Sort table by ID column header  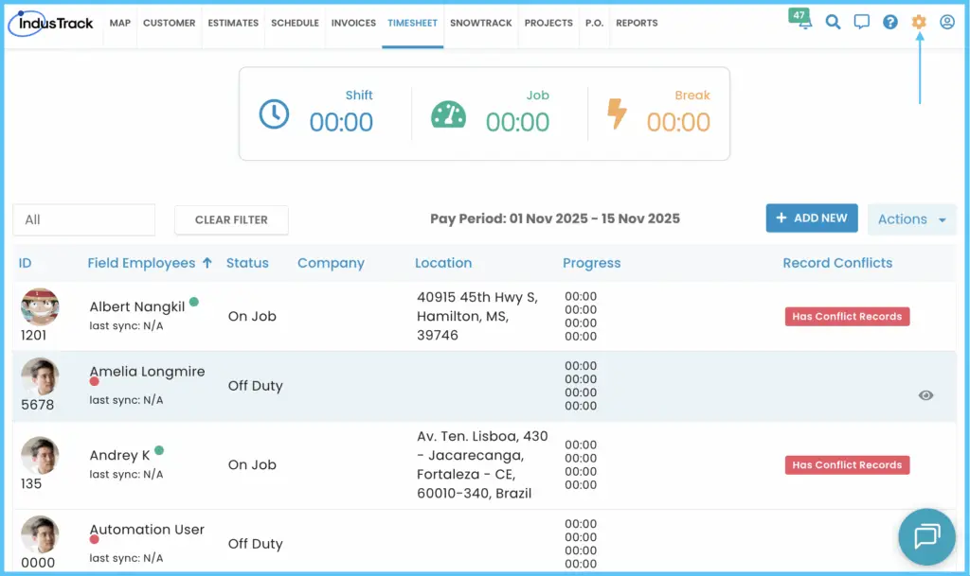coord(25,263)
